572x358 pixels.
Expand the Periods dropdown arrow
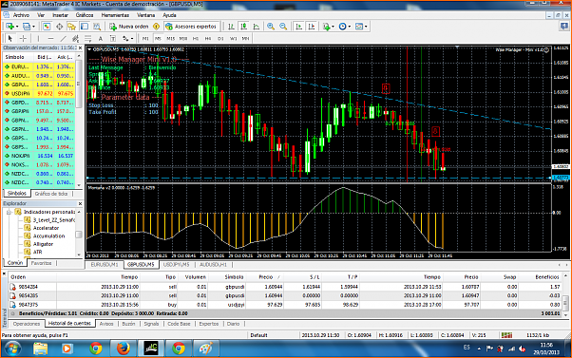(x=350, y=27)
